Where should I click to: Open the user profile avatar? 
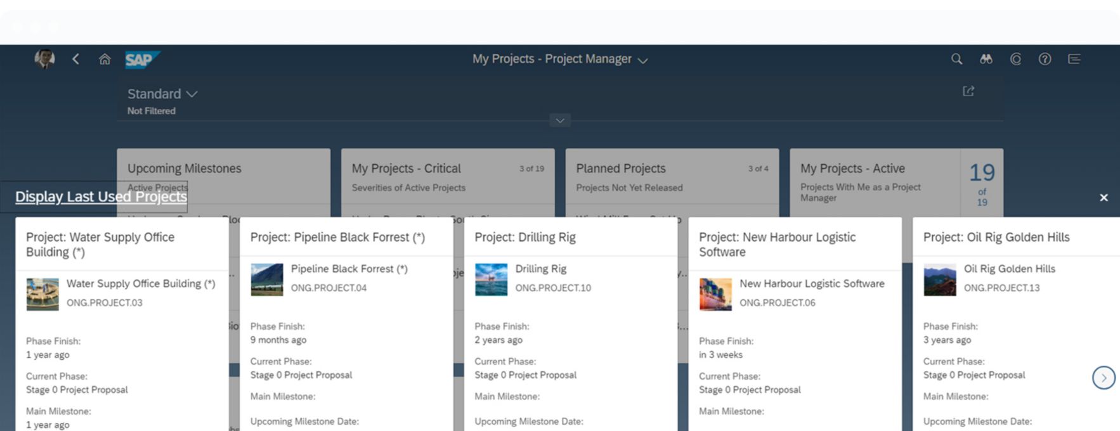click(x=44, y=59)
